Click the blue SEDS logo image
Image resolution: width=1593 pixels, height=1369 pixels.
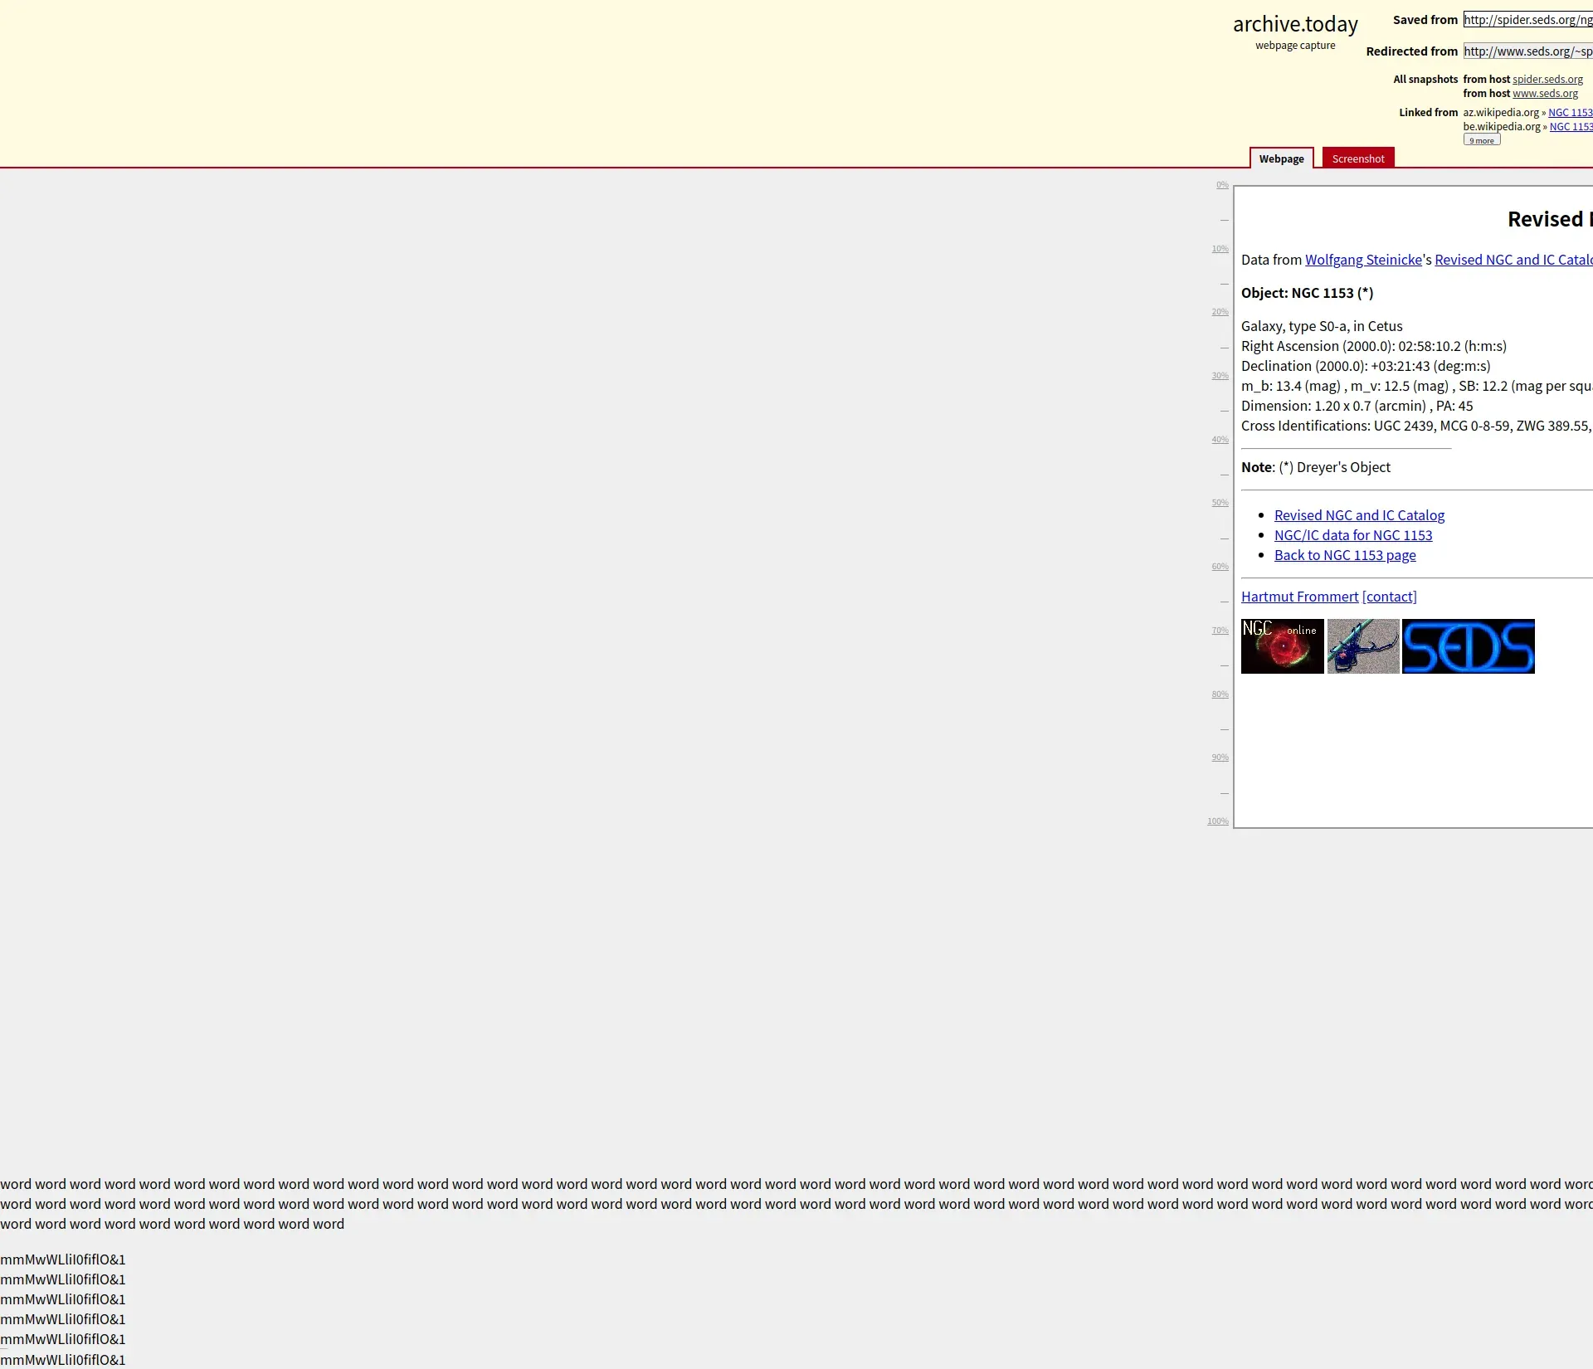[x=1468, y=646]
